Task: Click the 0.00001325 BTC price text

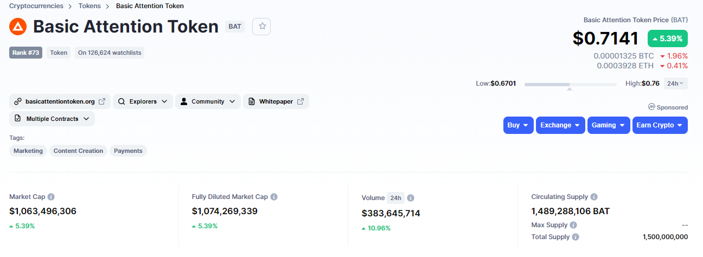Action: pyautogui.click(x=624, y=56)
